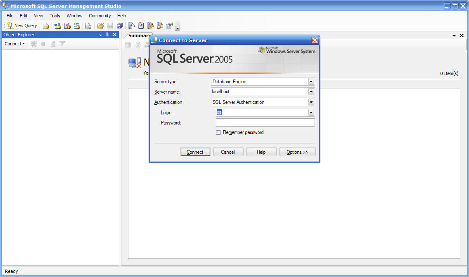Click the Summary page toolbar icon
The width and height of the screenshot is (469, 277).
coord(141,26)
